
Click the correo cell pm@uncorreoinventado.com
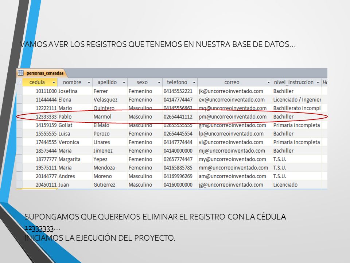click(234, 117)
